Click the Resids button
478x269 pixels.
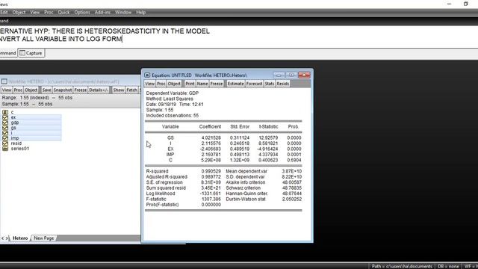282,84
